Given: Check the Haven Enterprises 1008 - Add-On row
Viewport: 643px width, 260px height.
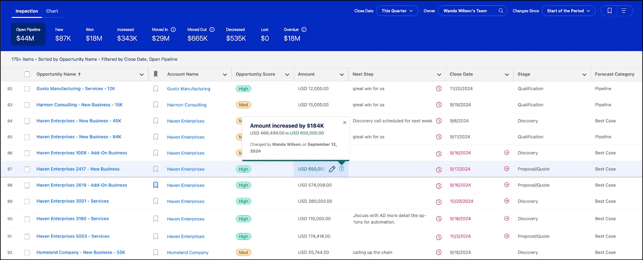Looking at the screenshot, I should click(x=27, y=153).
